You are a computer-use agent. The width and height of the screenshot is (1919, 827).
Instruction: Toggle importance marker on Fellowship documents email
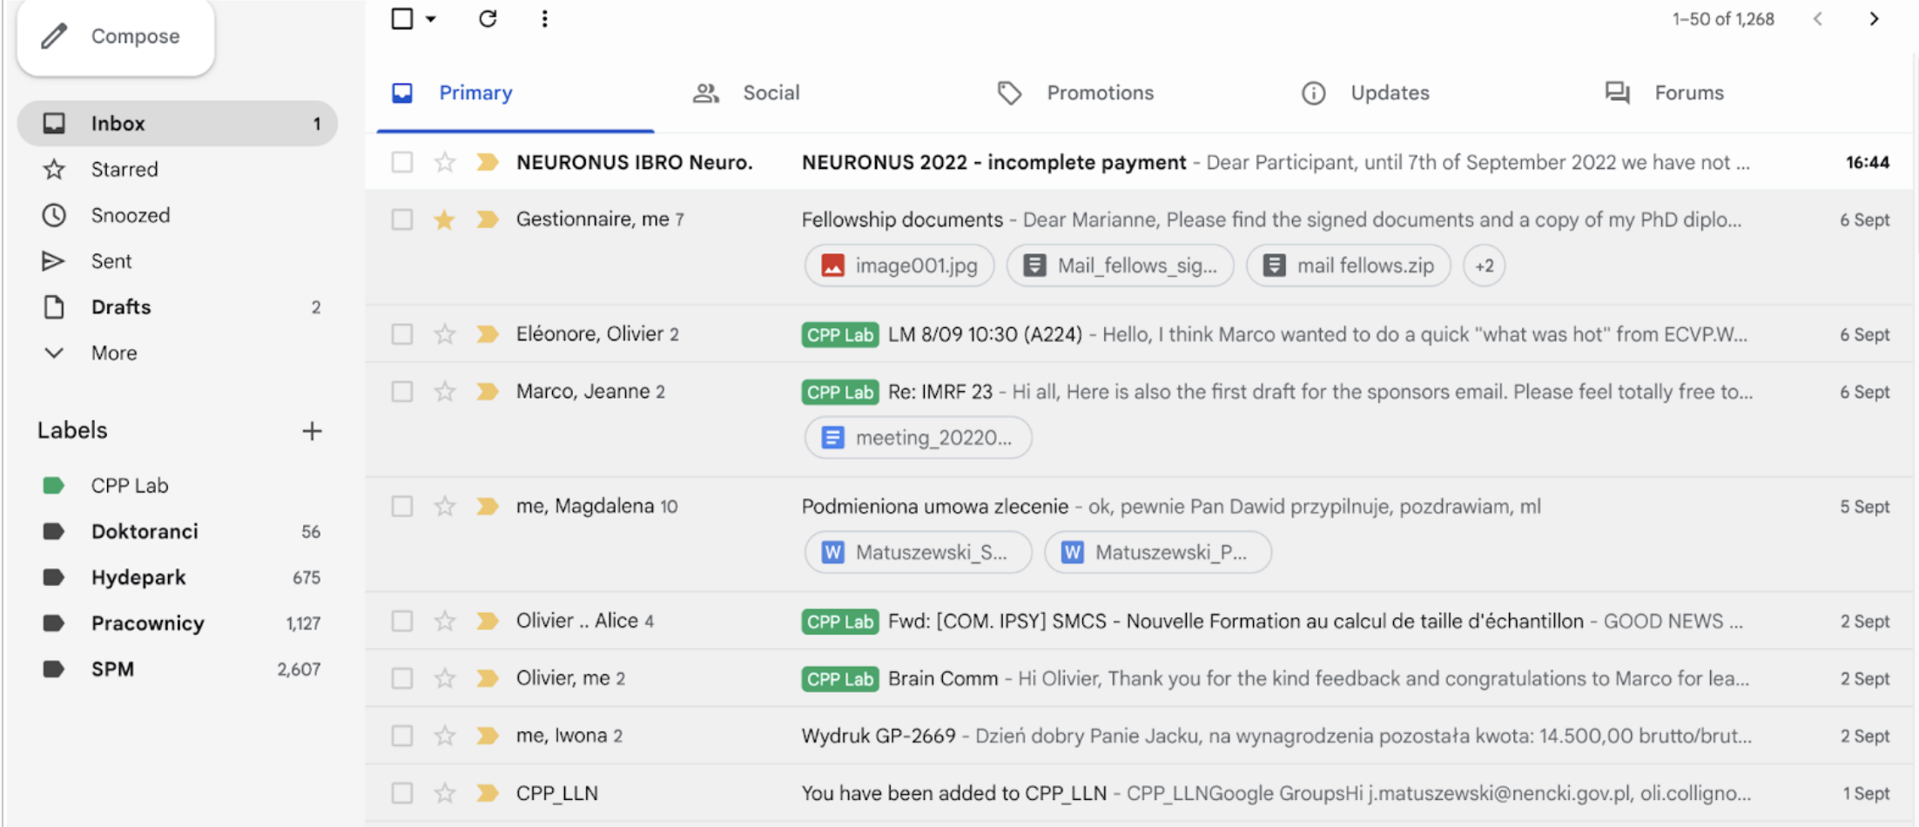(x=488, y=219)
